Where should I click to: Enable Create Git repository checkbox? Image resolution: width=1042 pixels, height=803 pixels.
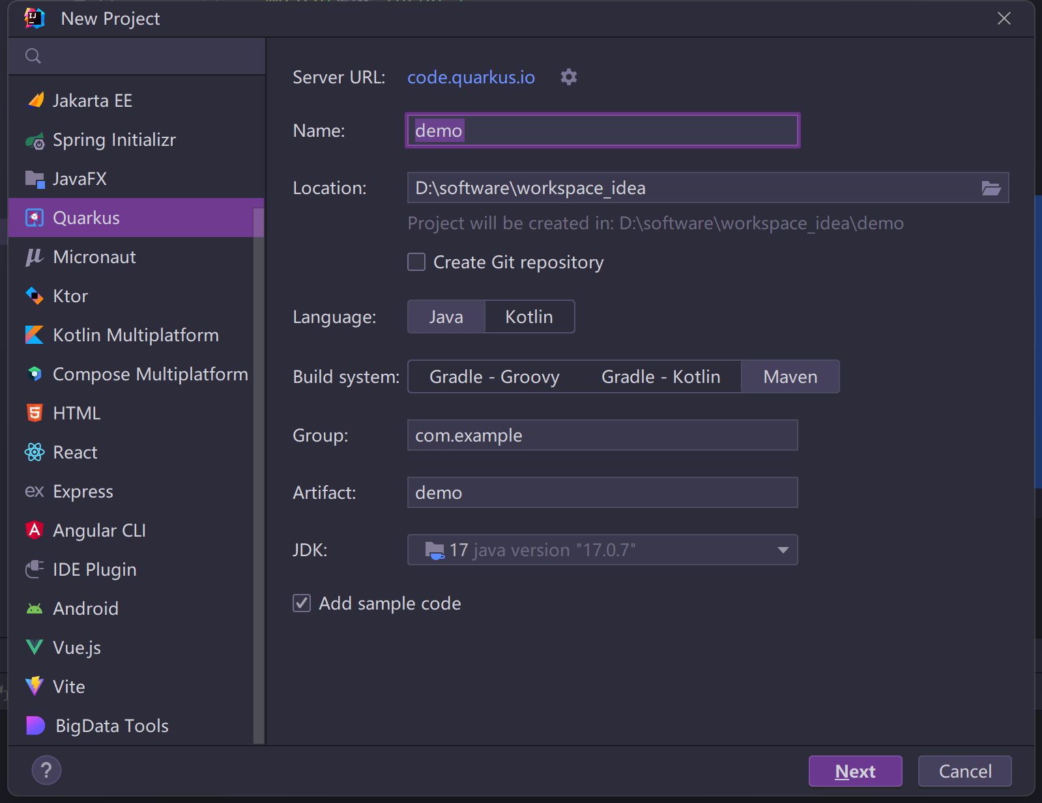pyautogui.click(x=416, y=262)
